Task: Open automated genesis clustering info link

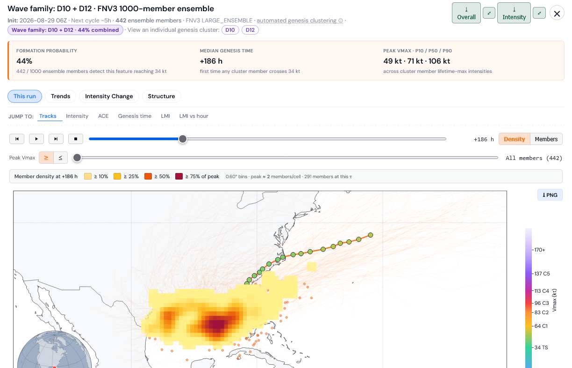Action: 300,21
